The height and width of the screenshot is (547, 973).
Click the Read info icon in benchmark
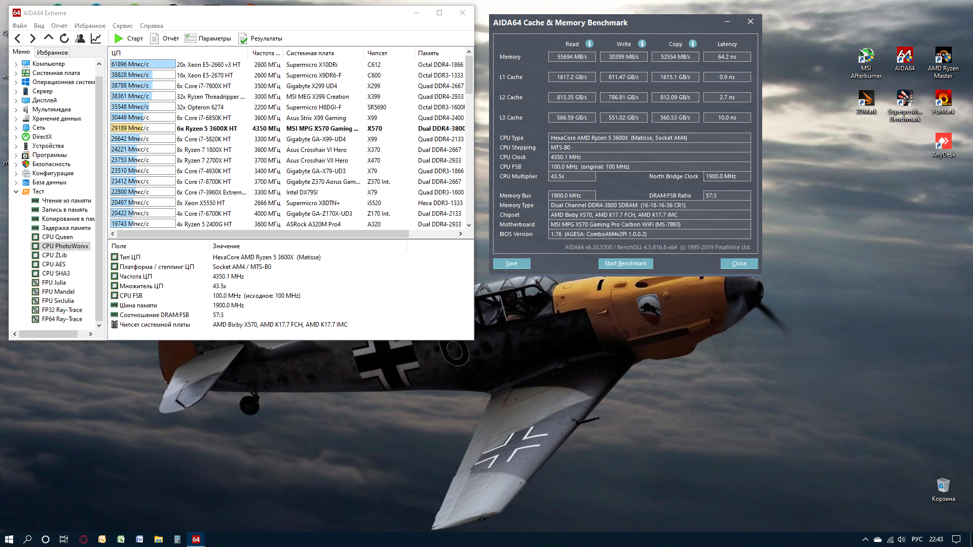click(x=589, y=44)
